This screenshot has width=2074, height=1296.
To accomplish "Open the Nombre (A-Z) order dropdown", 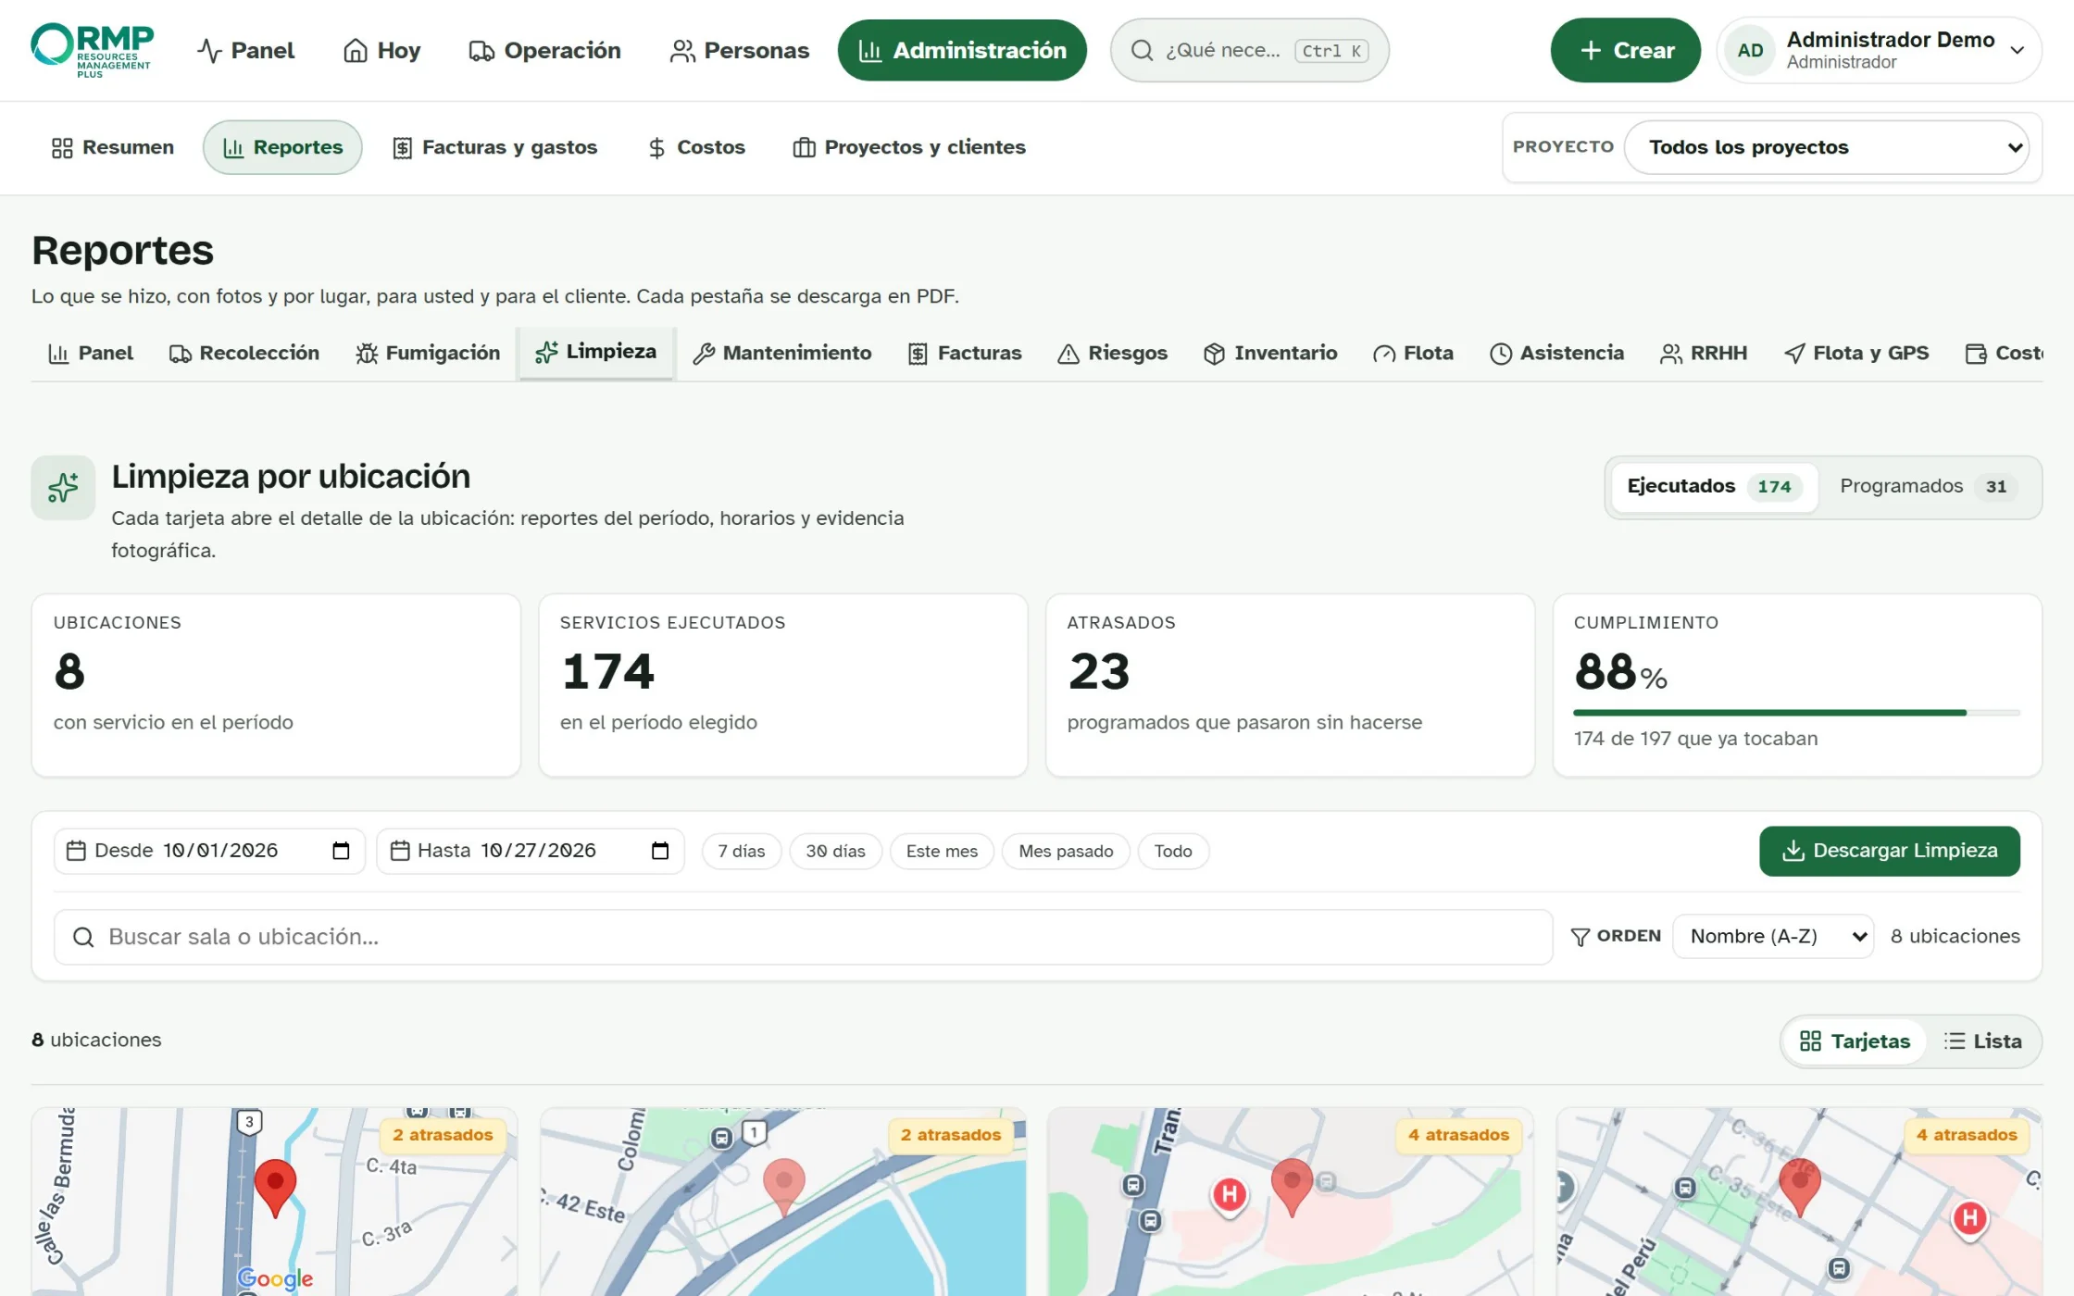I will click(1773, 937).
